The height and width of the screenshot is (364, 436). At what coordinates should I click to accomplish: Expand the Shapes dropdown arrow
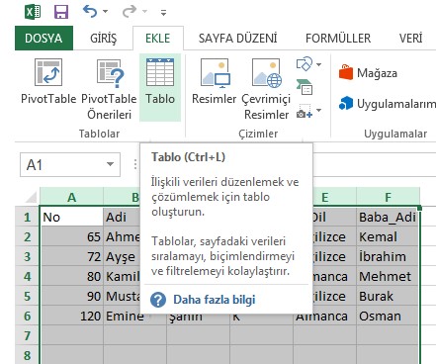coord(318,64)
